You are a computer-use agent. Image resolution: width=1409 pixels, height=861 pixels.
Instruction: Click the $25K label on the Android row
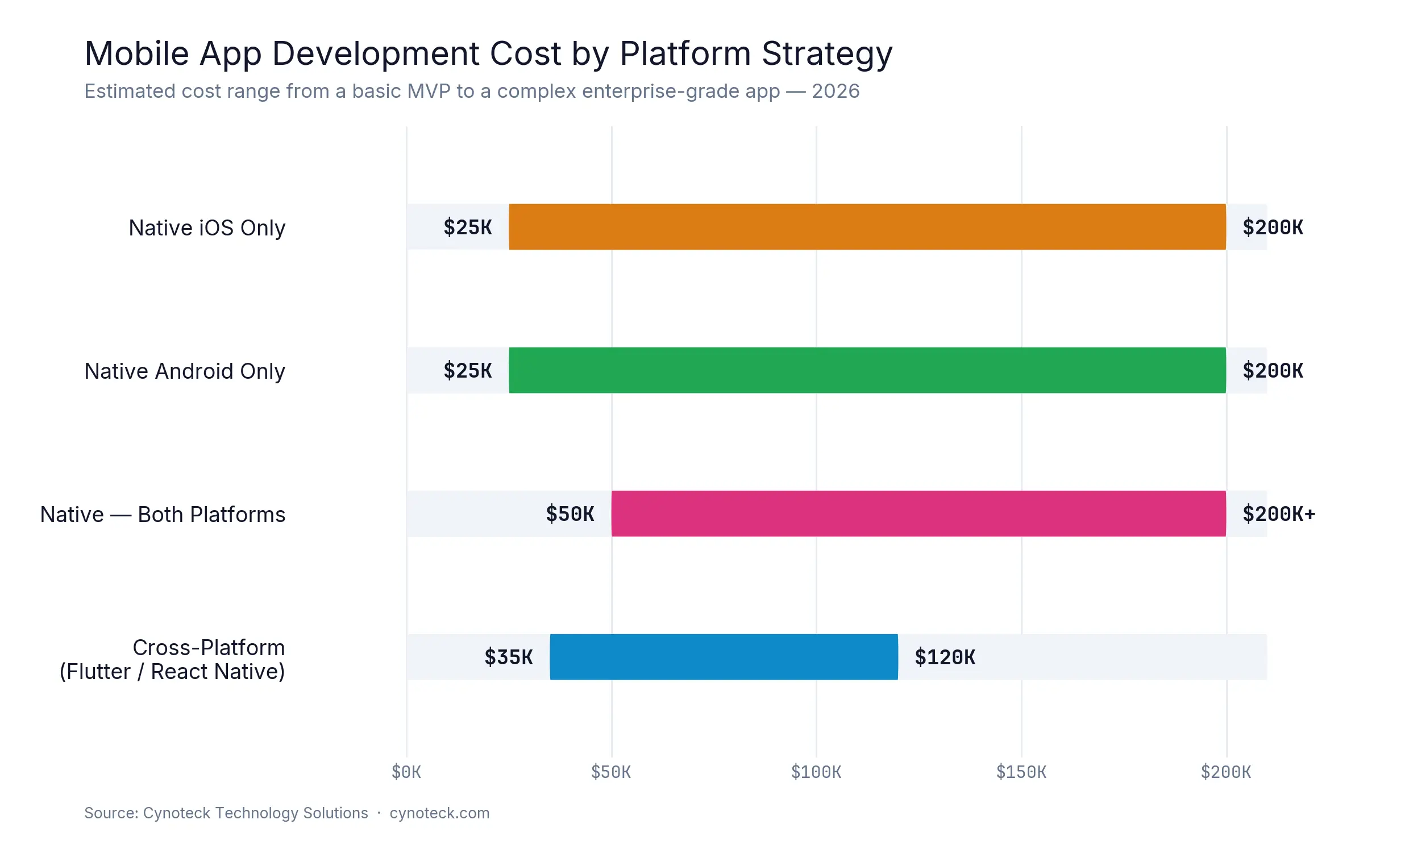click(468, 371)
